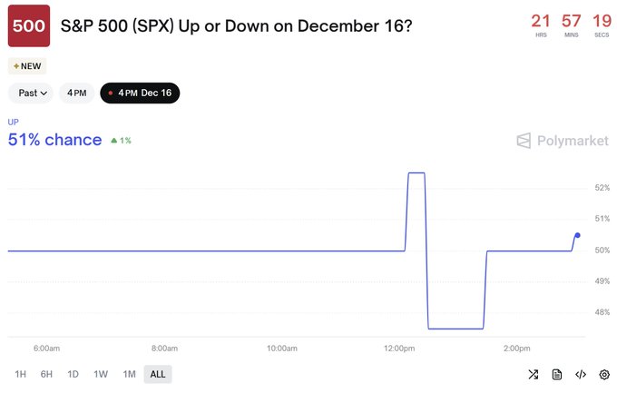617x393 pixels.
Task: Click the Polymarket logo watermark
Action: [563, 141]
